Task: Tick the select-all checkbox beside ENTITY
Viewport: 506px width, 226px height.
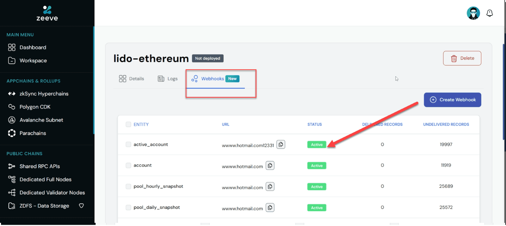Action: point(128,124)
